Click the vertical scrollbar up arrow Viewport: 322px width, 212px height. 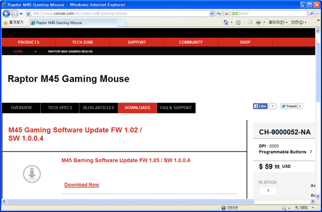pos(318,31)
